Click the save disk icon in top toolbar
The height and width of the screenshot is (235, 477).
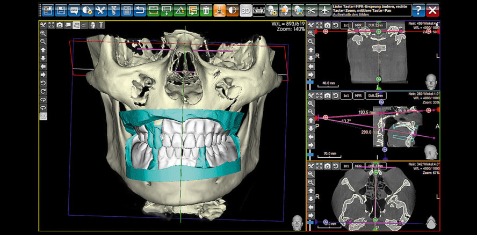tap(61, 10)
